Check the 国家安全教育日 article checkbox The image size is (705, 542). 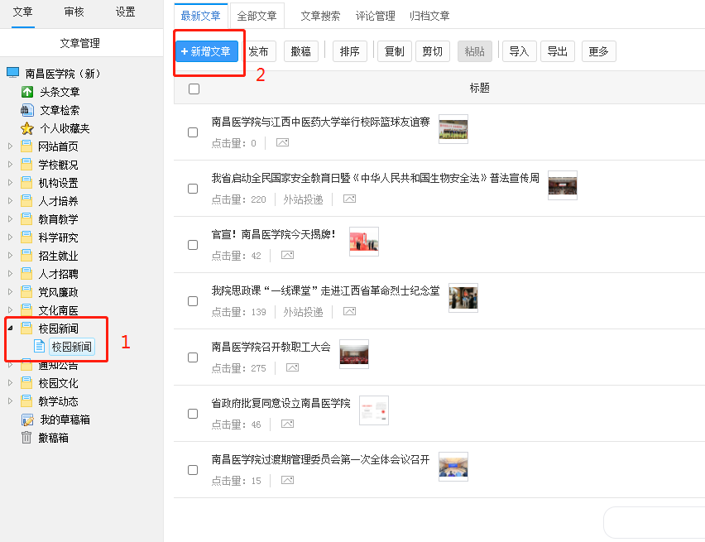pos(193,189)
